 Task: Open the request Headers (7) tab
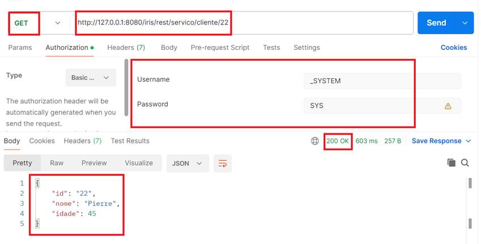tap(126, 48)
